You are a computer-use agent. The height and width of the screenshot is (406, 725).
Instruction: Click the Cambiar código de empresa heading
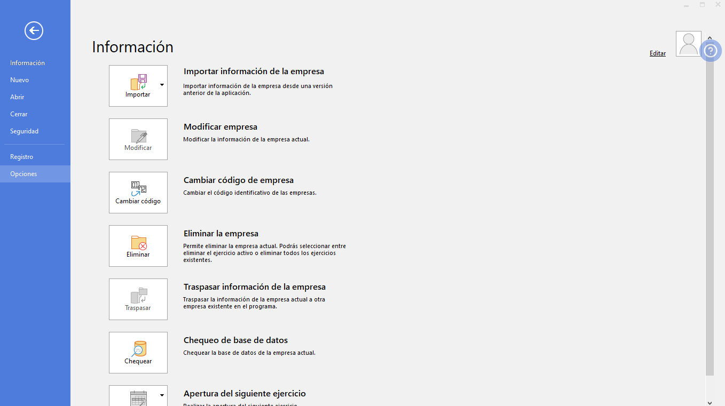tap(239, 180)
